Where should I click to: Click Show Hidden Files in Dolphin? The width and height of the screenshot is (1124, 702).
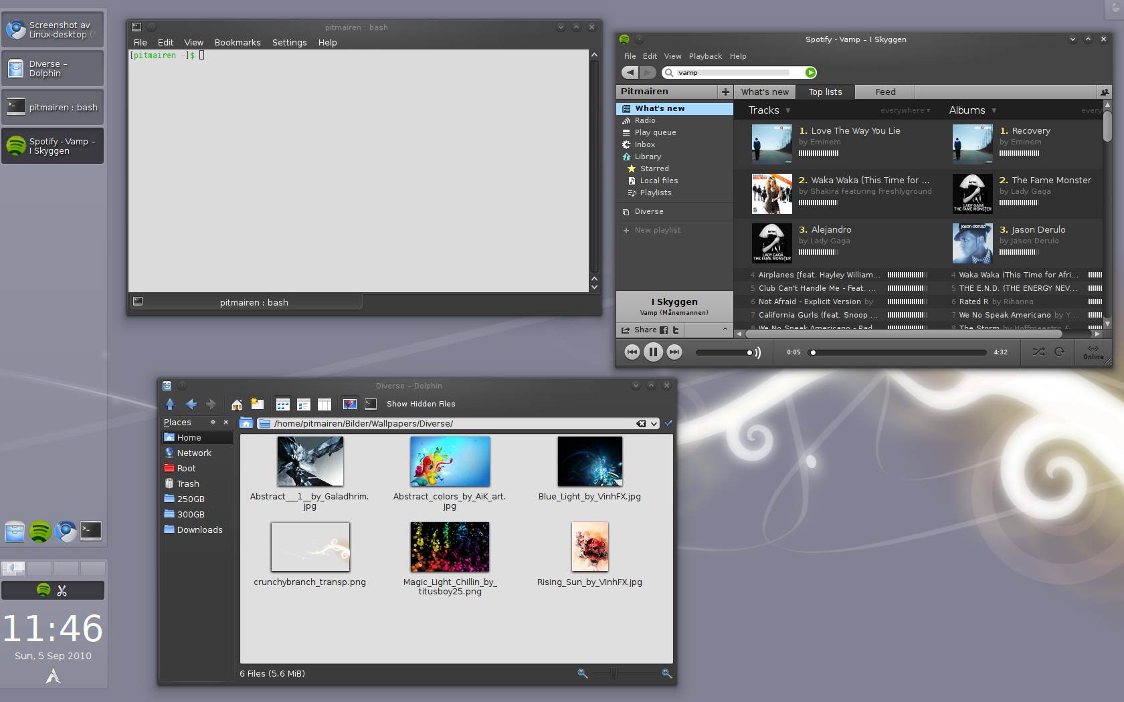coord(421,404)
